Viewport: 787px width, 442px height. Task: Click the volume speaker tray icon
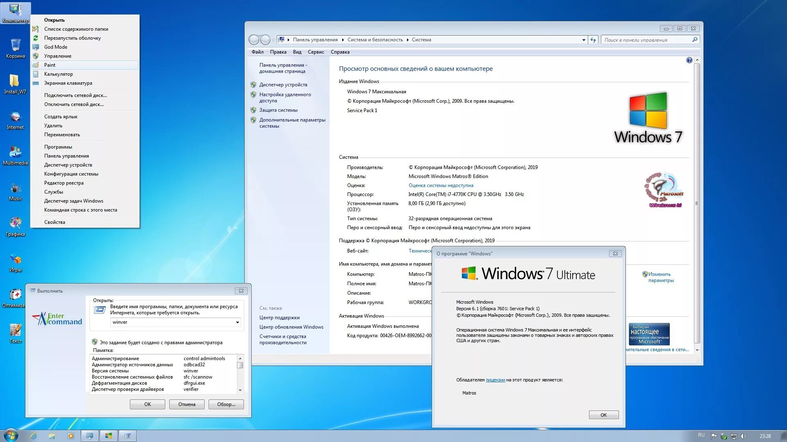coord(744,436)
